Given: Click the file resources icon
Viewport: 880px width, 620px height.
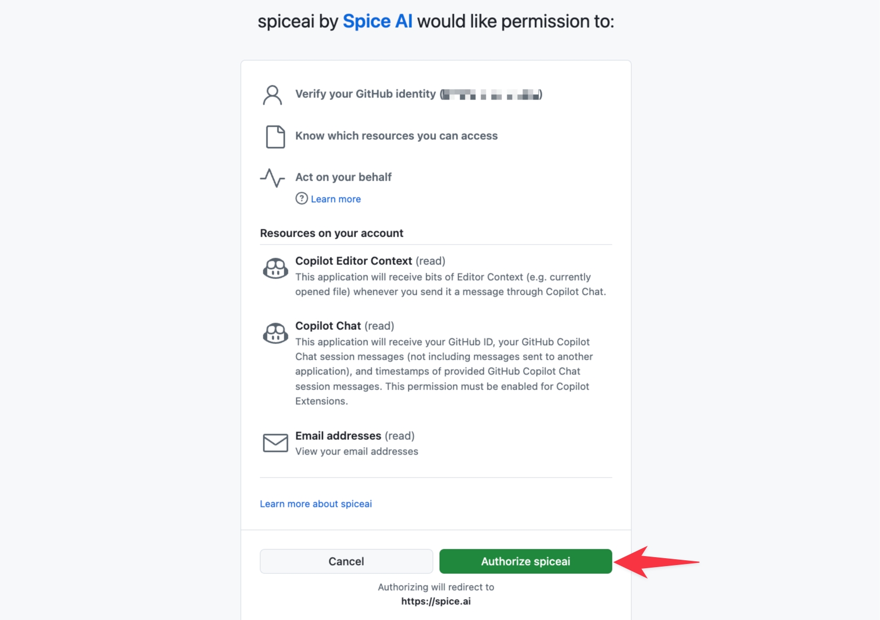Looking at the screenshot, I should coord(275,137).
